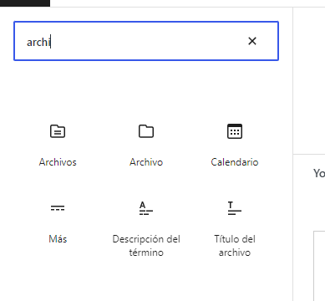This screenshot has height=301, width=325.
Task: Click the Título del archivo block icon
Action: pos(235,208)
